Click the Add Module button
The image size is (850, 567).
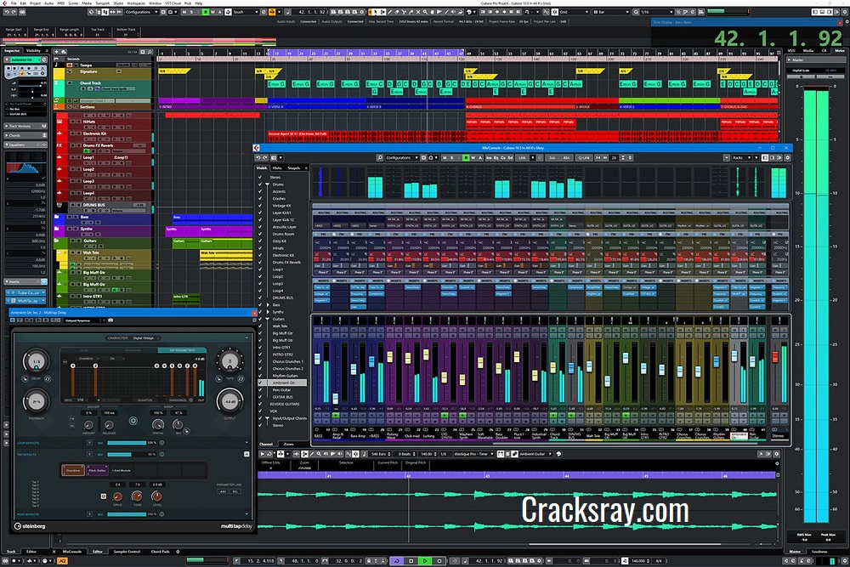pyautogui.click(x=122, y=470)
